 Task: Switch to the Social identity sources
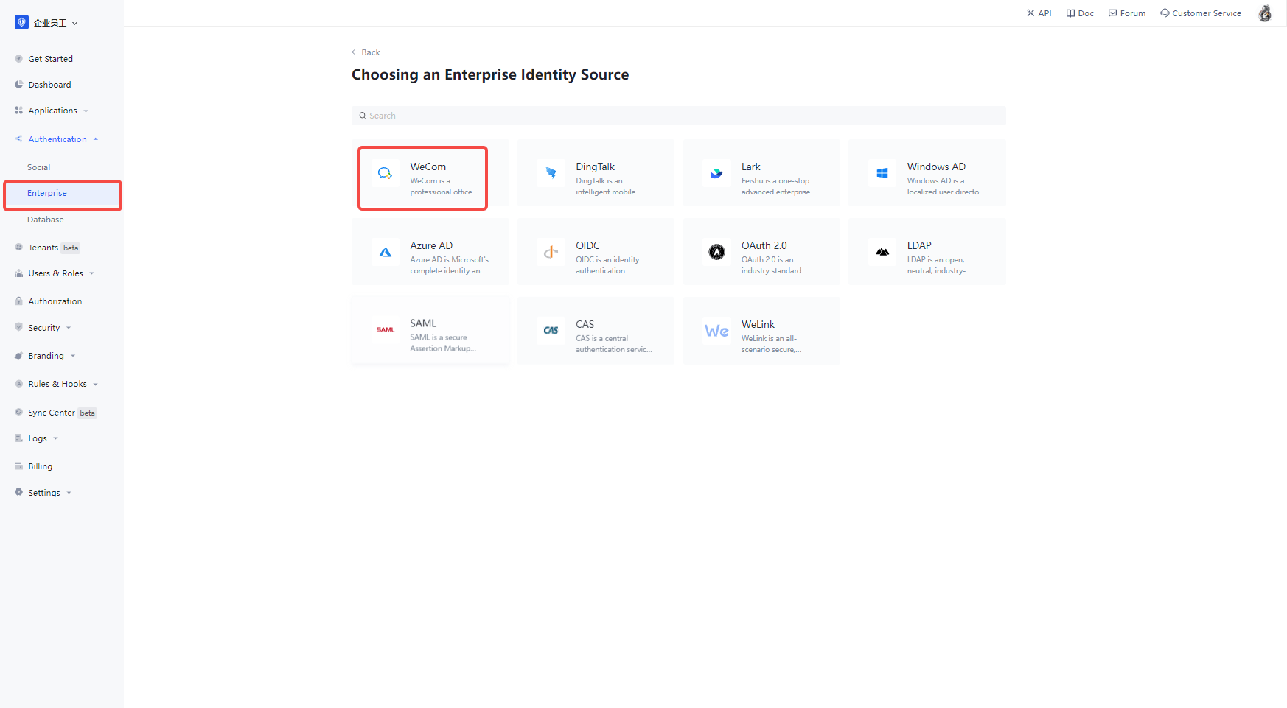pos(38,167)
